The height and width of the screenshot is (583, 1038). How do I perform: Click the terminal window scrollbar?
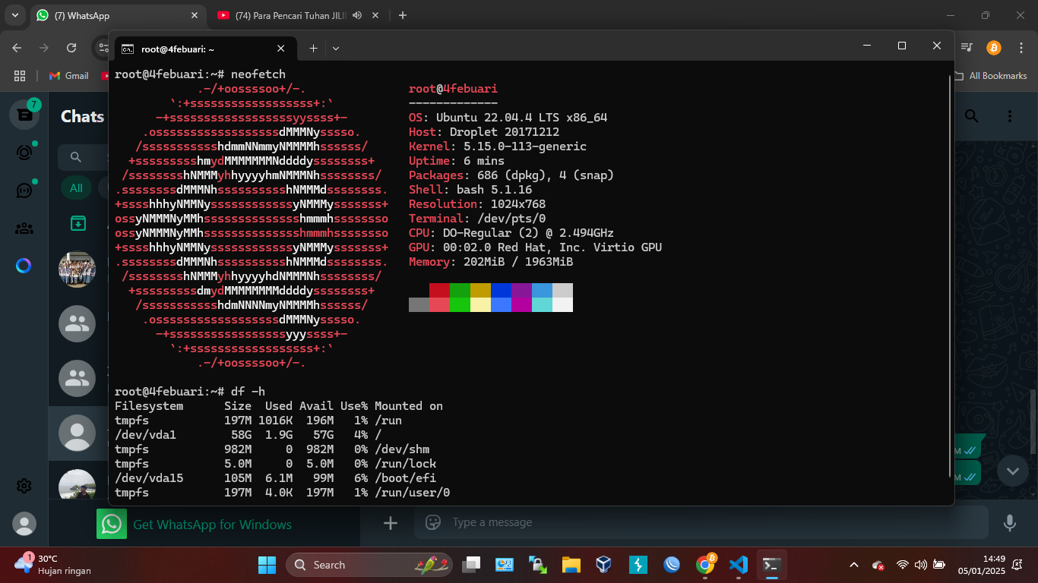[950, 276]
